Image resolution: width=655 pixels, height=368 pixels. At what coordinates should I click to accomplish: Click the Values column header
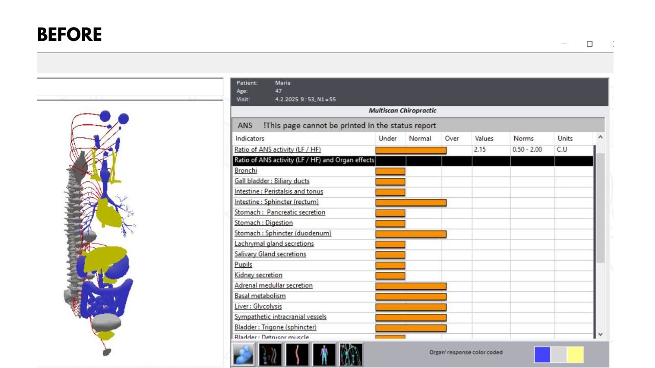(x=484, y=139)
